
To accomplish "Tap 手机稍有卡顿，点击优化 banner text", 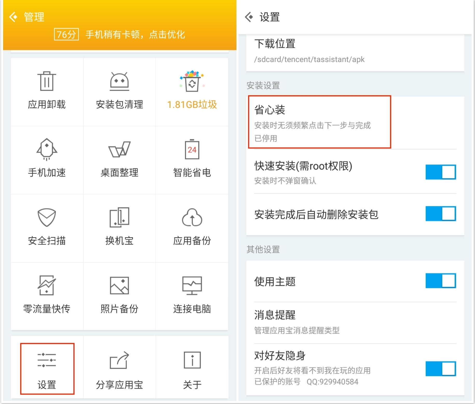I will [135, 34].
